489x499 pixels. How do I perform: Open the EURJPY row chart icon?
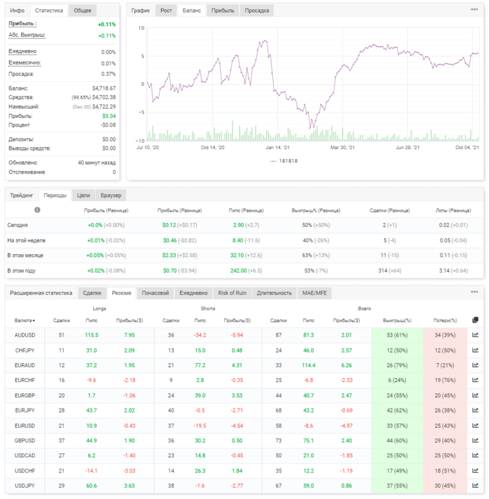(475, 411)
